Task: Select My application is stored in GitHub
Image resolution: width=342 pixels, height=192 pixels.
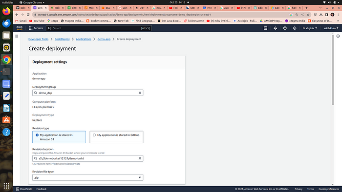Action: 116,137
